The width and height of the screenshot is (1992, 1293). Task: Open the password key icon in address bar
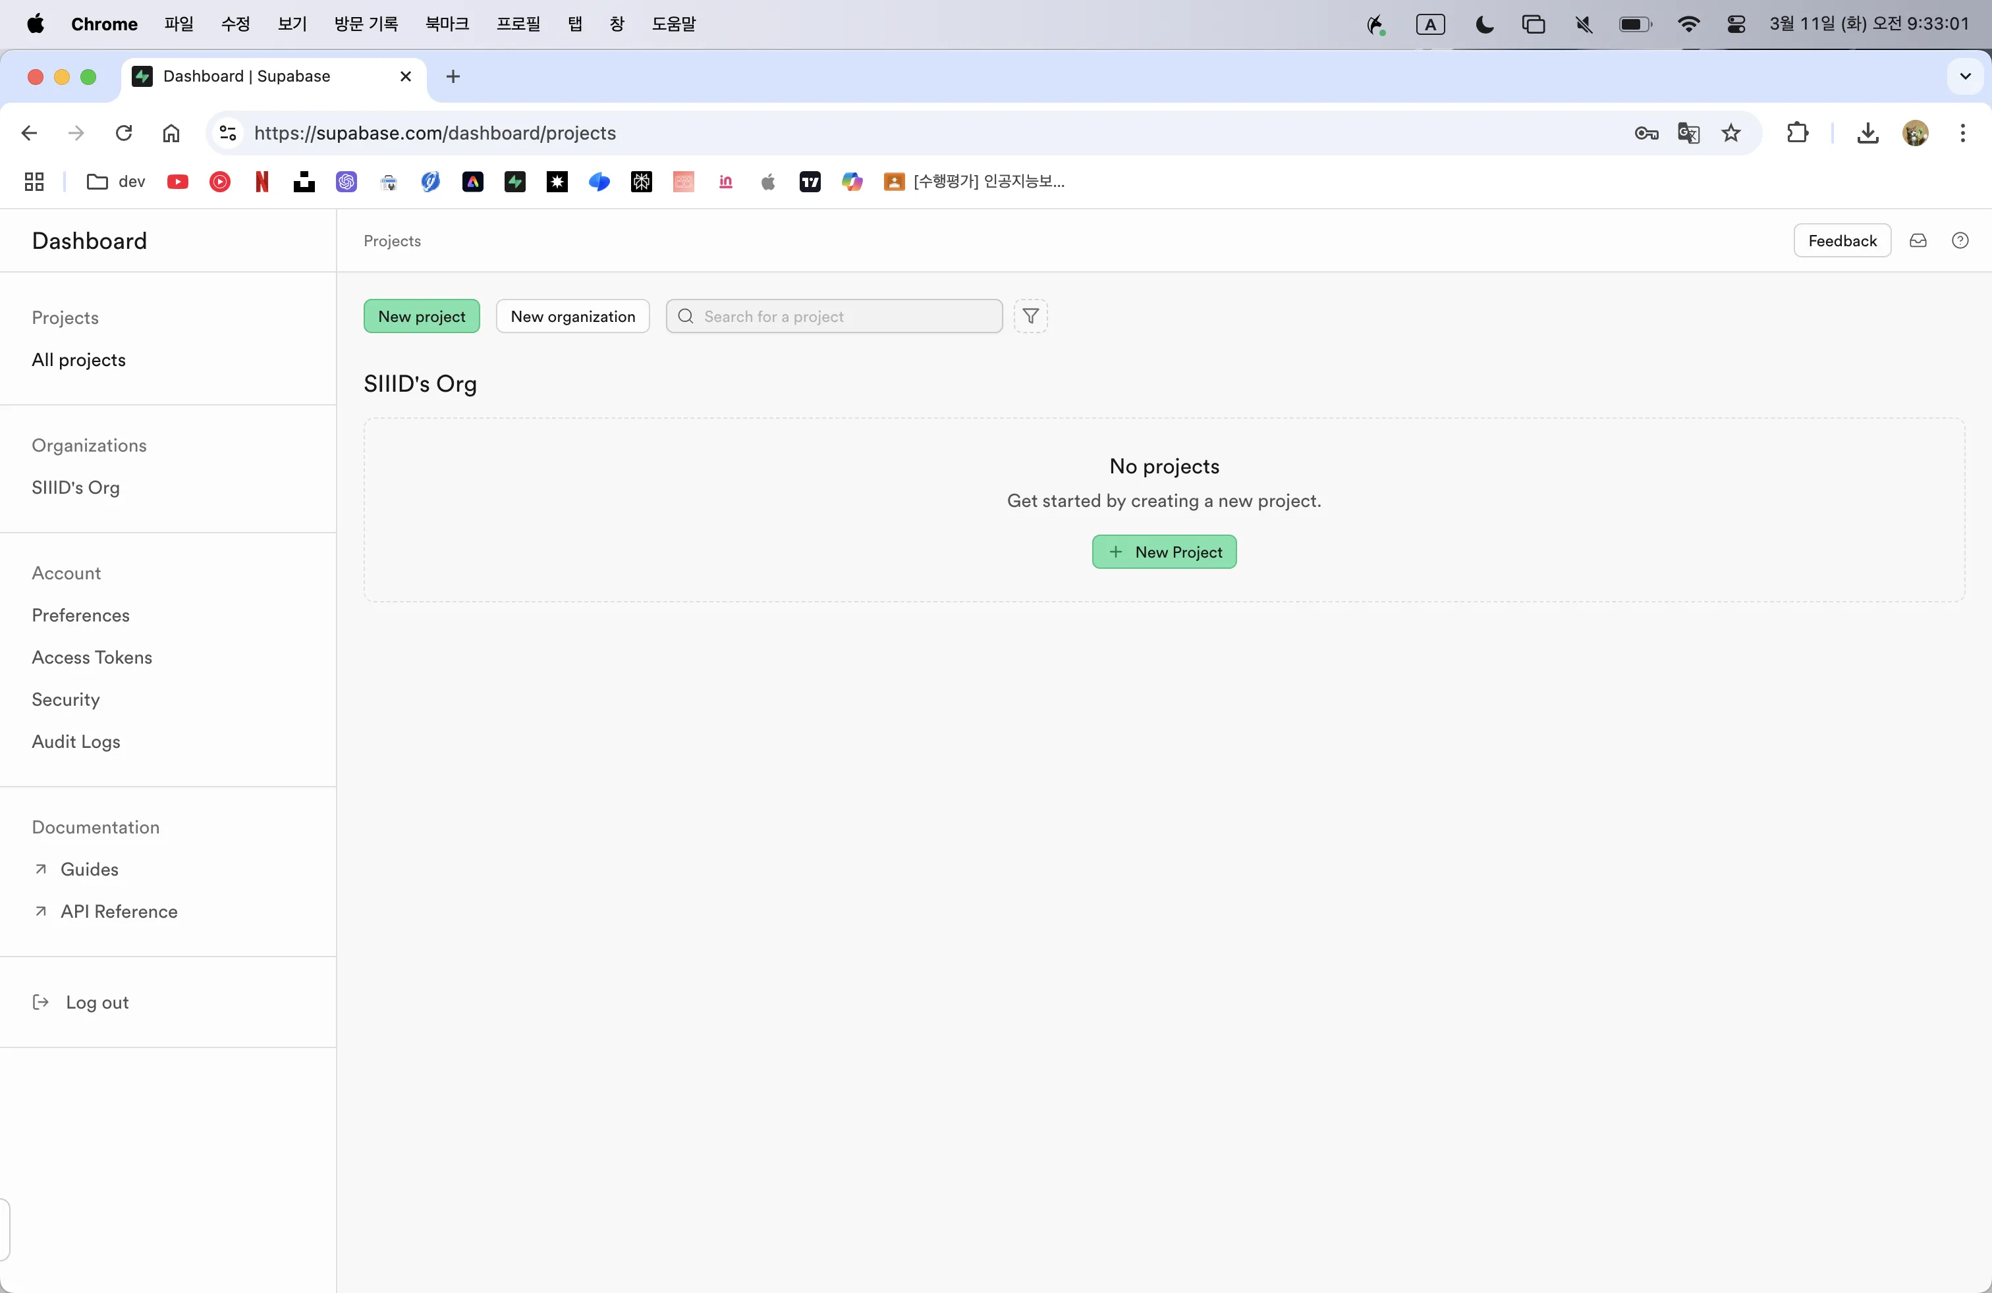tap(1646, 133)
